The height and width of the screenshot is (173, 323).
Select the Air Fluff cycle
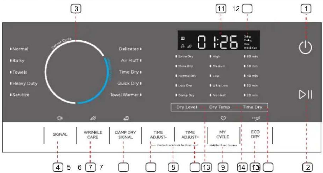131,60
